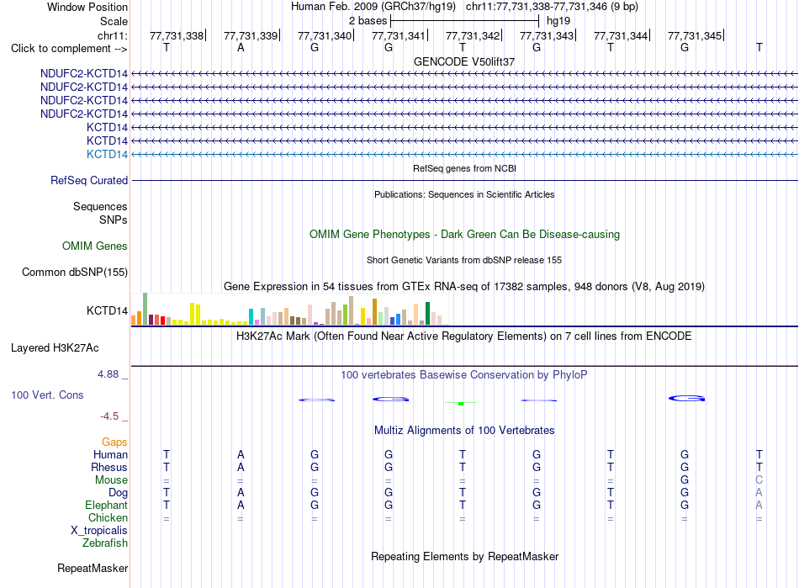Click the Rhesus alignment row label

[x=109, y=467]
